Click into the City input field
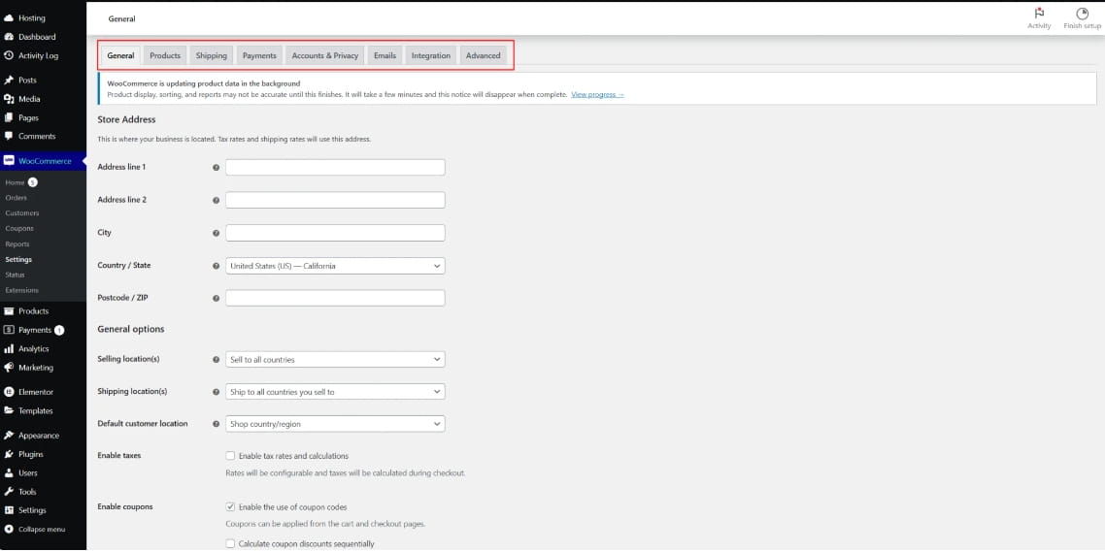The height and width of the screenshot is (552, 1105). [334, 233]
